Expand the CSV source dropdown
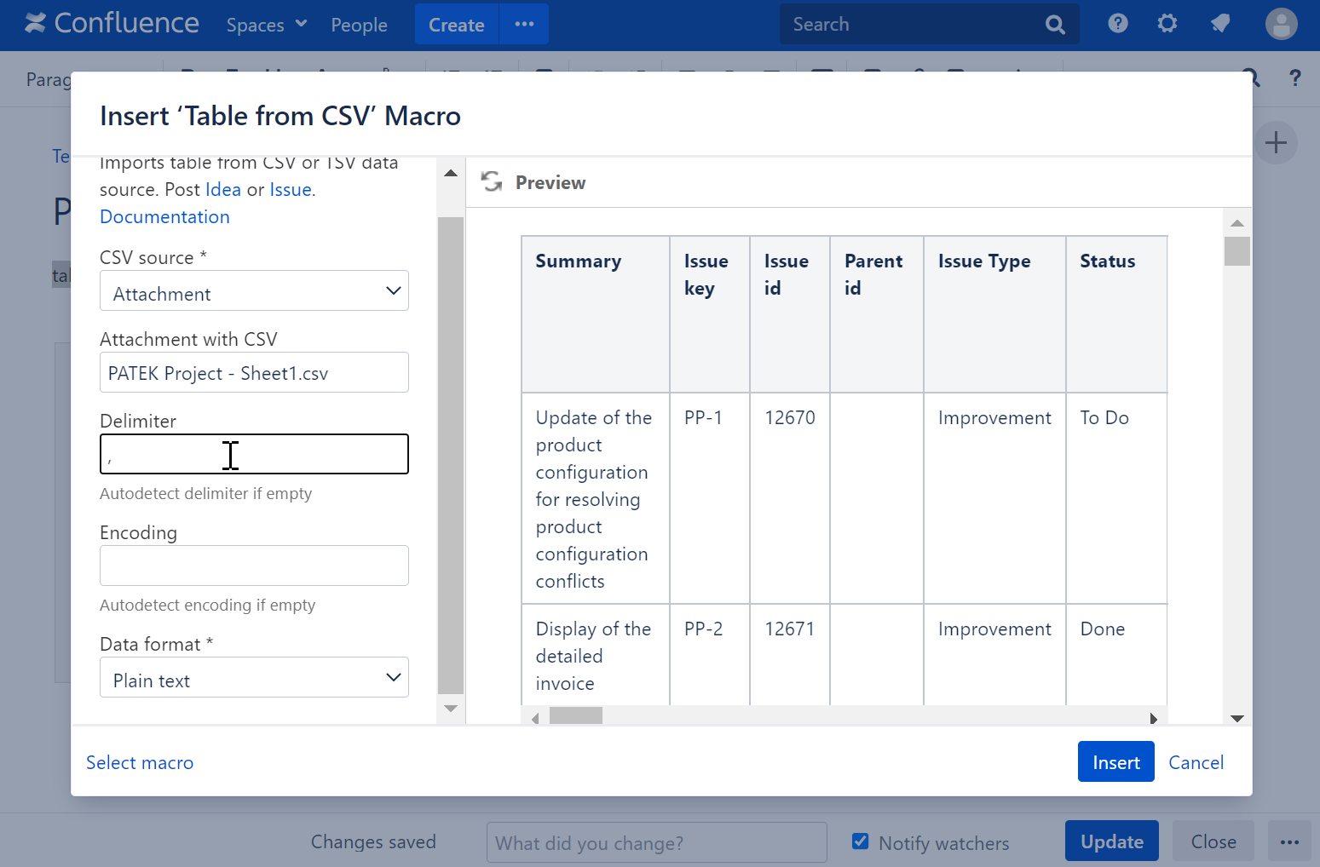 click(x=254, y=291)
